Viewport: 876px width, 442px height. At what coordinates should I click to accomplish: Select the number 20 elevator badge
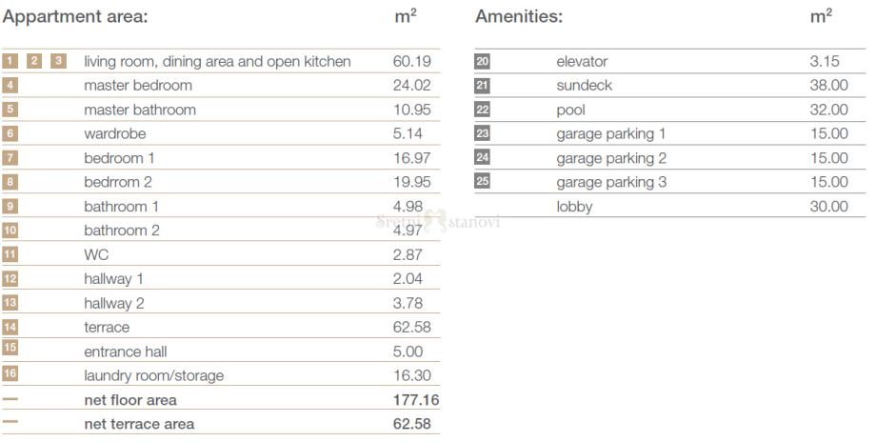pos(482,62)
